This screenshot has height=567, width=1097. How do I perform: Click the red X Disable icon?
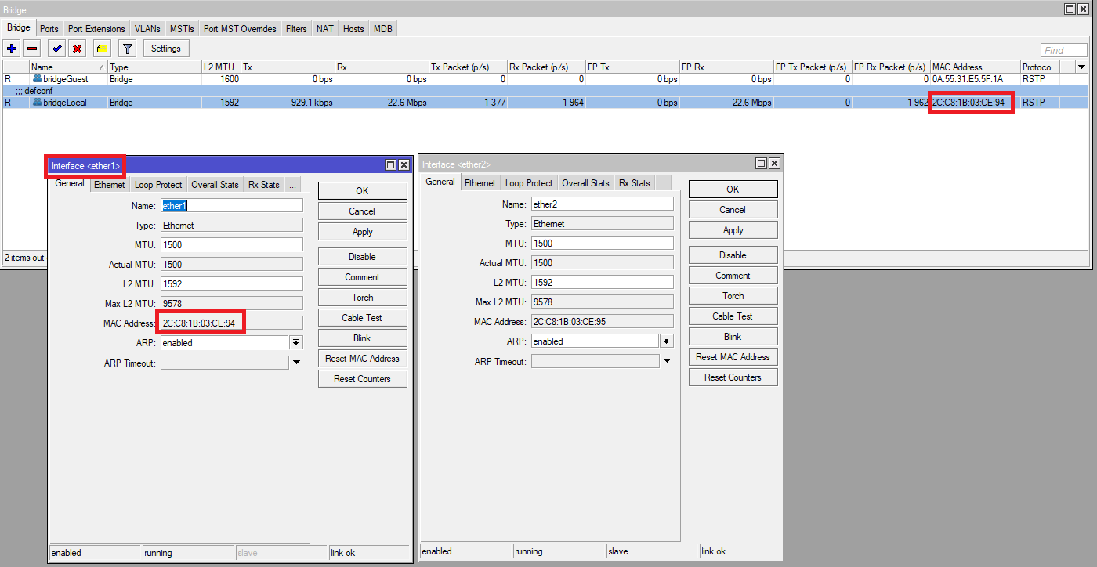pyautogui.click(x=78, y=49)
